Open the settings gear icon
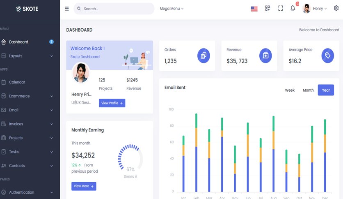This screenshot has height=199, width=343. 336,8
